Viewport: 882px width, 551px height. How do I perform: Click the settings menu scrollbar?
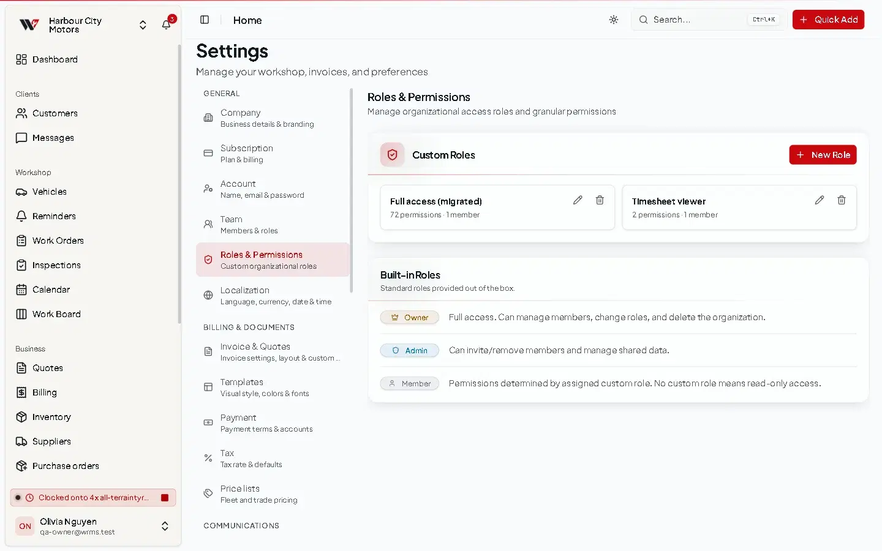click(x=352, y=190)
